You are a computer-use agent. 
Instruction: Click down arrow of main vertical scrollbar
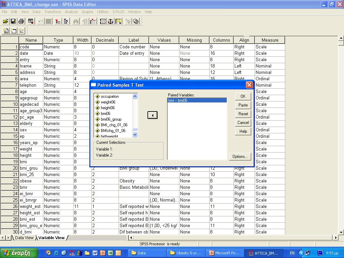tap(341, 232)
